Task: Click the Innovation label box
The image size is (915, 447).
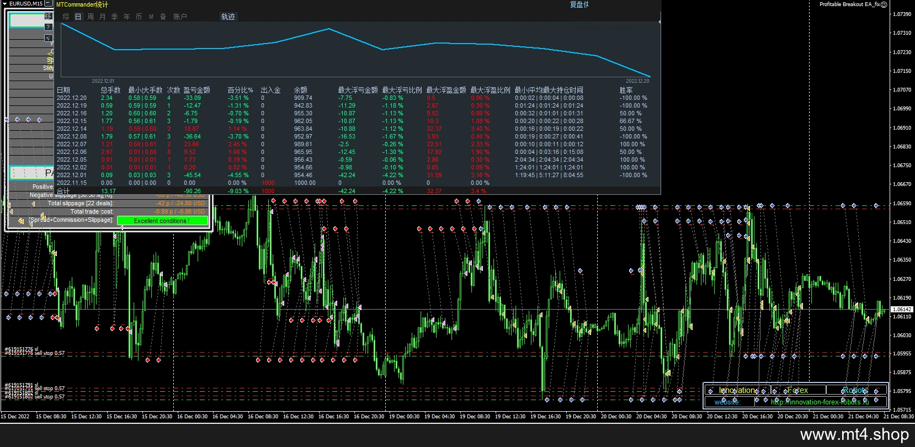Action: pos(738,390)
